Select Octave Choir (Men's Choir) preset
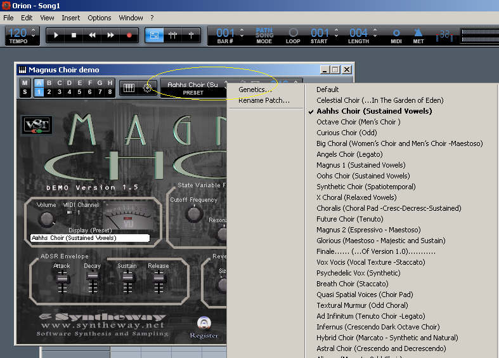Screen dimensions: 499x358 [x=358, y=122]
